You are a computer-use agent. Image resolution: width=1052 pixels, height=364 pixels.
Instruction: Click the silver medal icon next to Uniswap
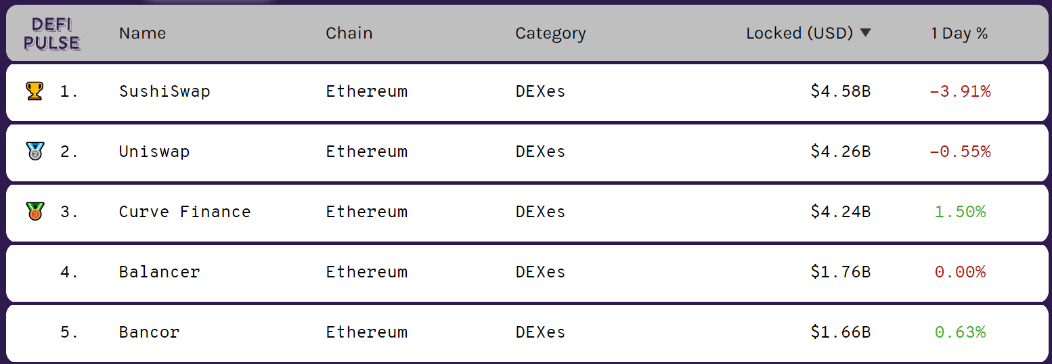coord(34,151)
